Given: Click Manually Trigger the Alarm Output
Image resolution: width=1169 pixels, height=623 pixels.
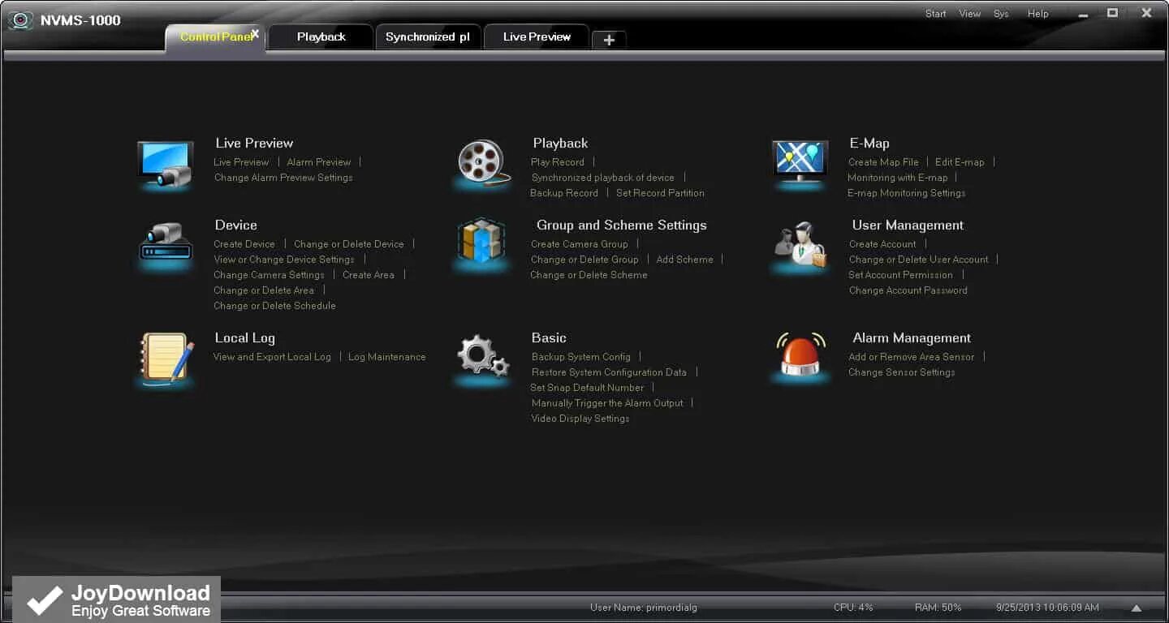Looking at the screenshot, I should pos(607,403).
